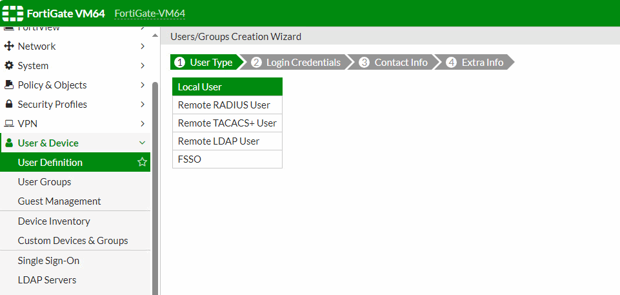620x295 pixels.
Task: Click the Network arrows icon
Action: coord(8,46)
